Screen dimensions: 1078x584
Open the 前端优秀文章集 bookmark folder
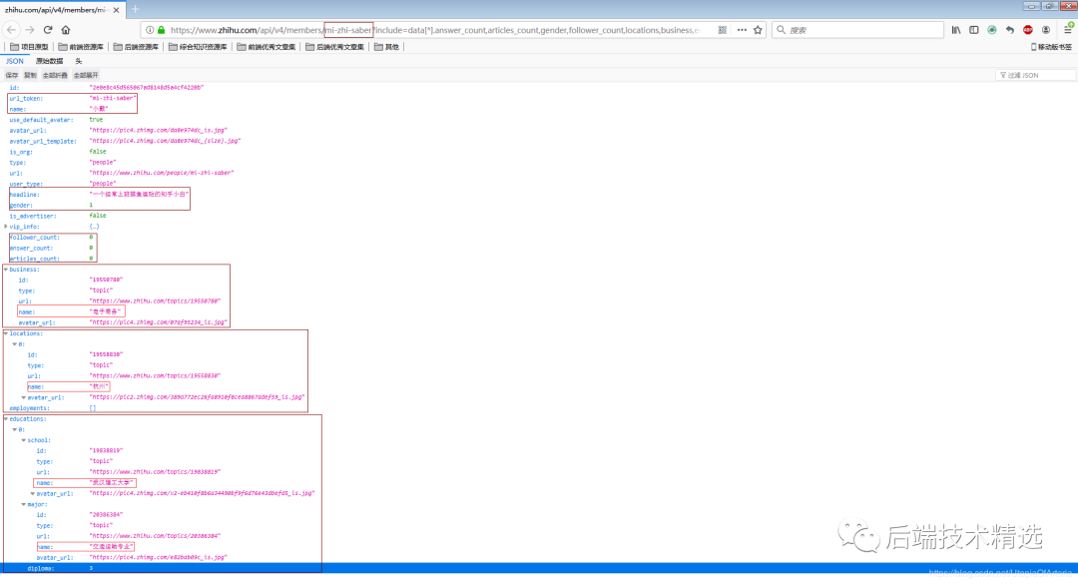click(267, 47)
